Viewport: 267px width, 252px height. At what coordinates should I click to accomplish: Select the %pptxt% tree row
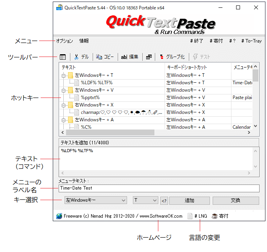[x=90, y=98]
